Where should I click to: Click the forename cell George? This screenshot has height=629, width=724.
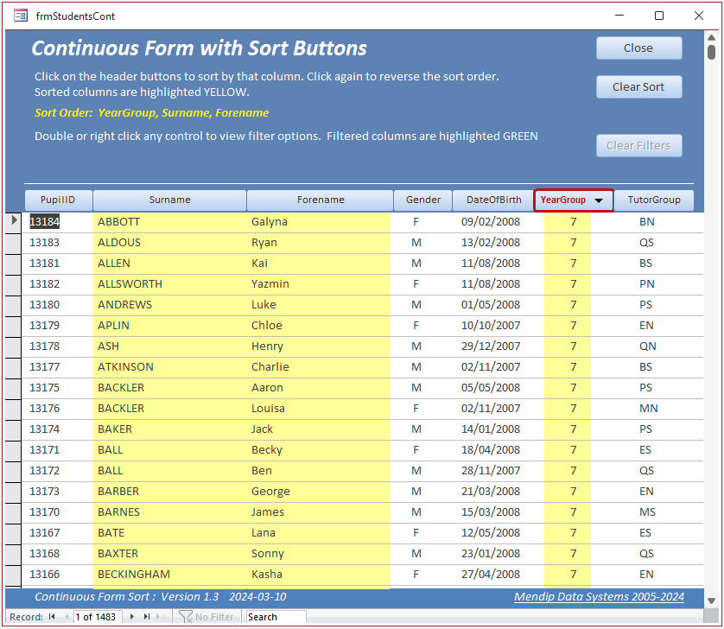319,492
